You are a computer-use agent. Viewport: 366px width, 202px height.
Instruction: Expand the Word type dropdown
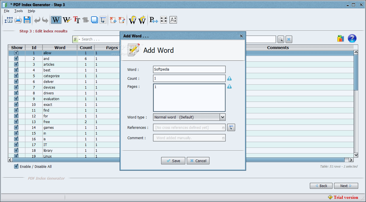pos(222,117)
